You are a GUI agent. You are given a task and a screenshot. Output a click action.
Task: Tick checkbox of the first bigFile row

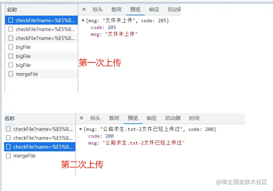click(11, 47)
